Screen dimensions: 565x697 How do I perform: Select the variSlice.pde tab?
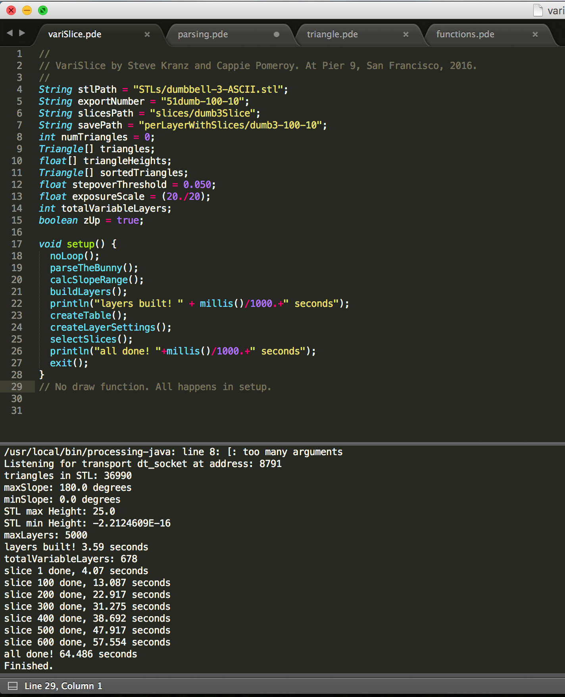75,34
